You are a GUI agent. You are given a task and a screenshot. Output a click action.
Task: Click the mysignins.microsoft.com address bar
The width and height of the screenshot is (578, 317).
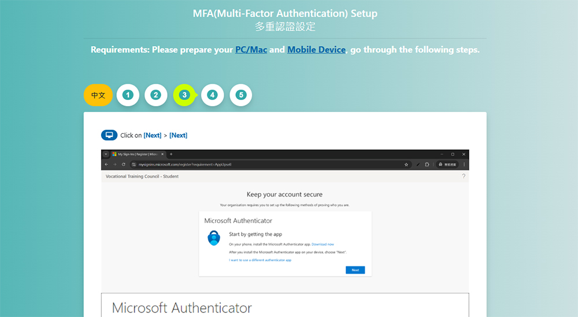[x=271, y=164]
